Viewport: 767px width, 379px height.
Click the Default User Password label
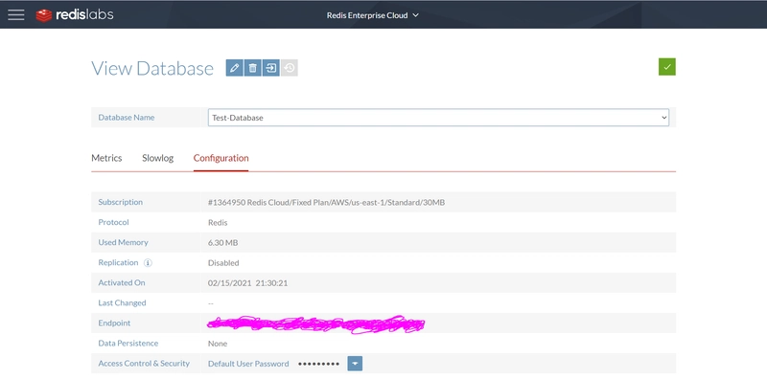pos(248,364)
